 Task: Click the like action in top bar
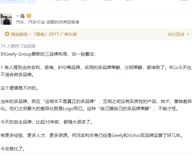(x=127, y=0)
